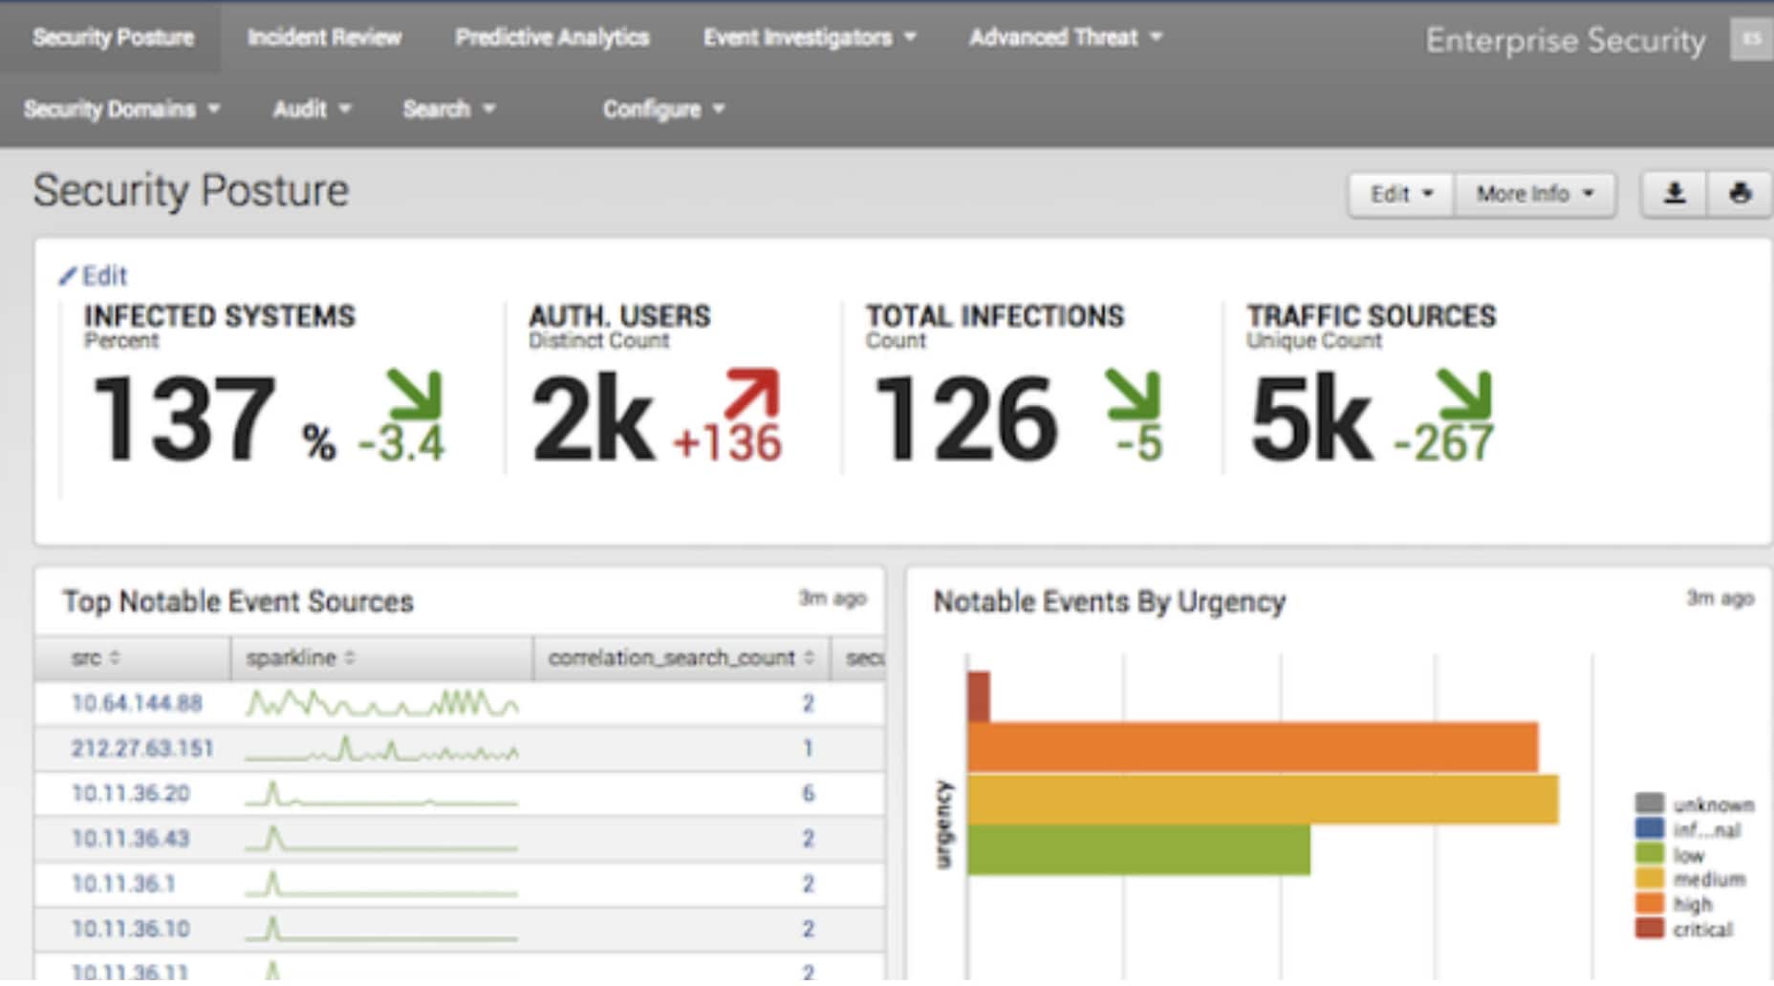Viewport: 1774px width, 986px height.
Task: Expand the Security Domains menu
Action: tap(121, 109)
